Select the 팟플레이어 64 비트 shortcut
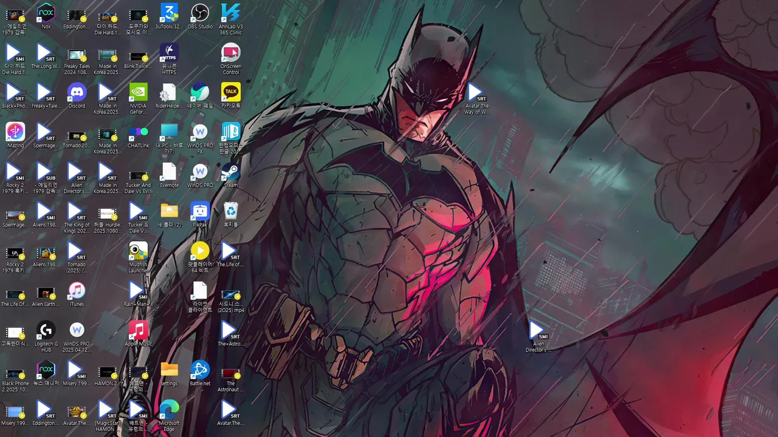 (200, 257)
